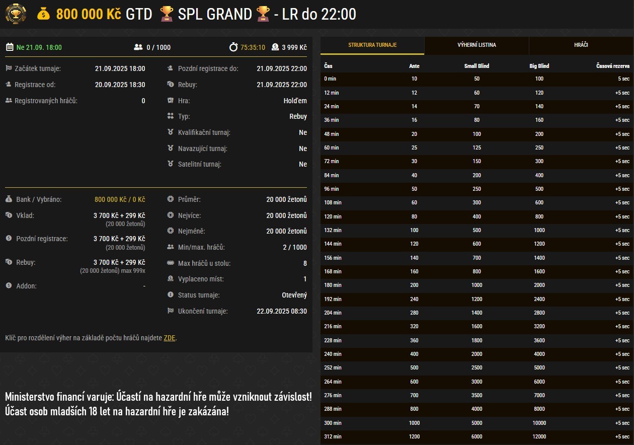Click the golden trophy logo icon

pyautogui.click(x=16, y=14)
